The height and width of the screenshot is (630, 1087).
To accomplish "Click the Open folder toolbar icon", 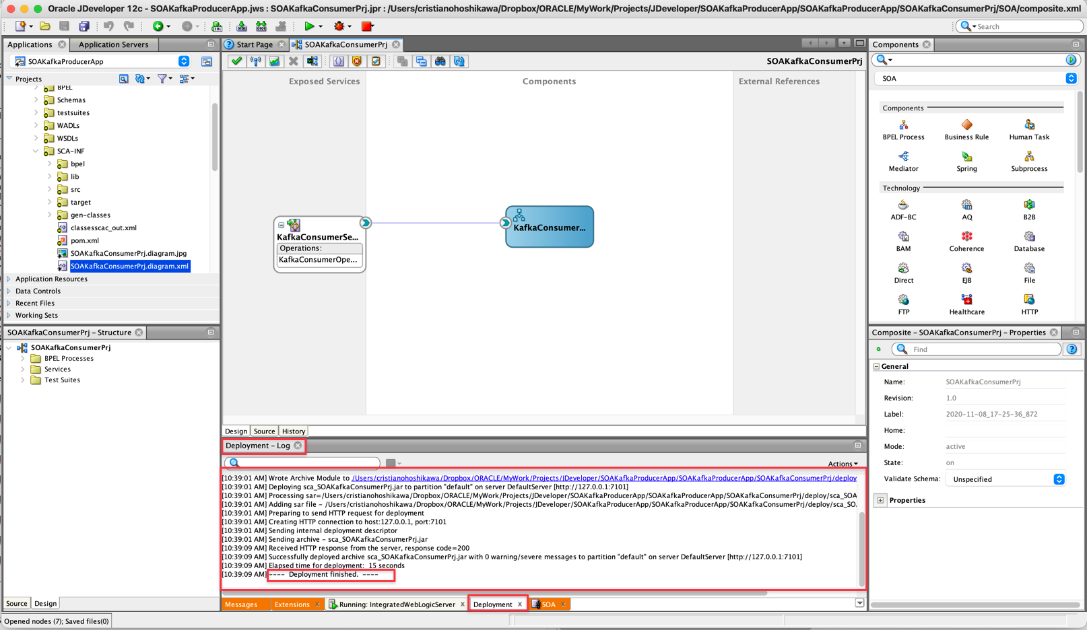I will pos(45,26).
